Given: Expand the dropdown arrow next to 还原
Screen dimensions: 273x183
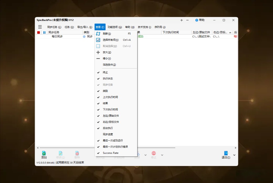Looking at the screenshot, I should (x=145, y=155).
